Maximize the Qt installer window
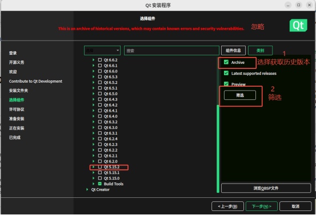 299,5
